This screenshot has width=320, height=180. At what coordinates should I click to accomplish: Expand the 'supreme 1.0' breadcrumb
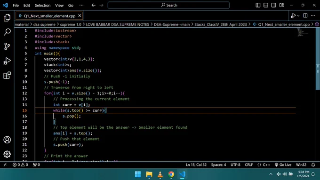[x=71, y=24]
